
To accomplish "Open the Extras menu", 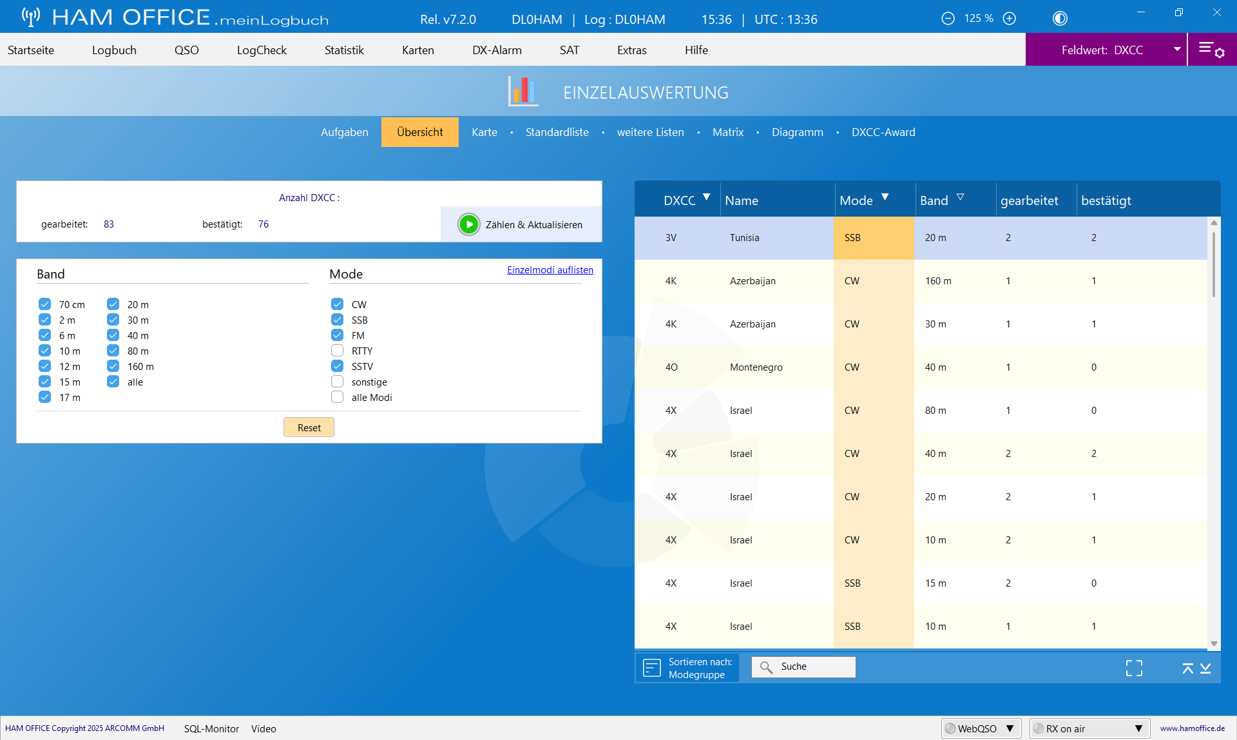I will (x=631, y=50).
